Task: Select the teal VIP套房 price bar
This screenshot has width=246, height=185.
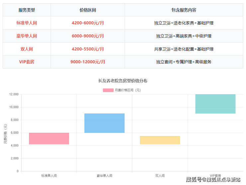Action: click(x=215, y=104)
